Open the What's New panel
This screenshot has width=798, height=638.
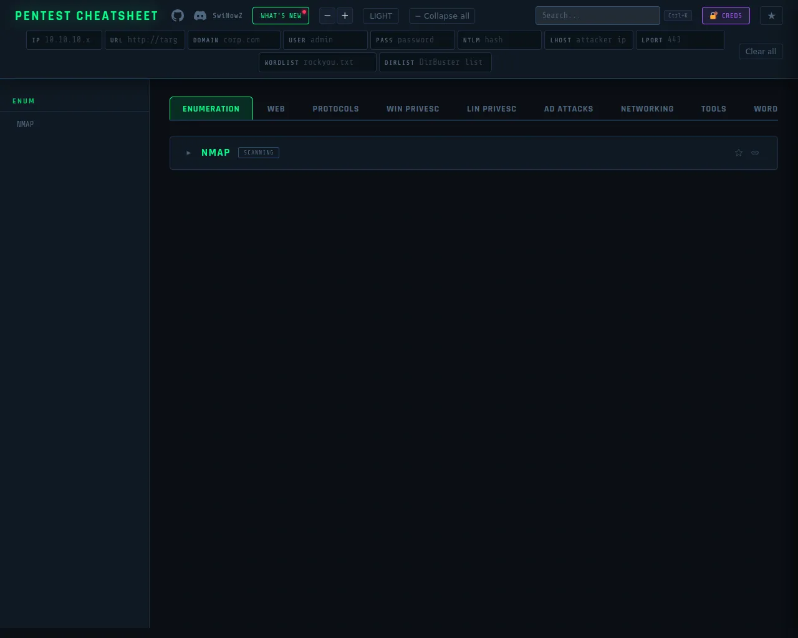tap(281, 16)
